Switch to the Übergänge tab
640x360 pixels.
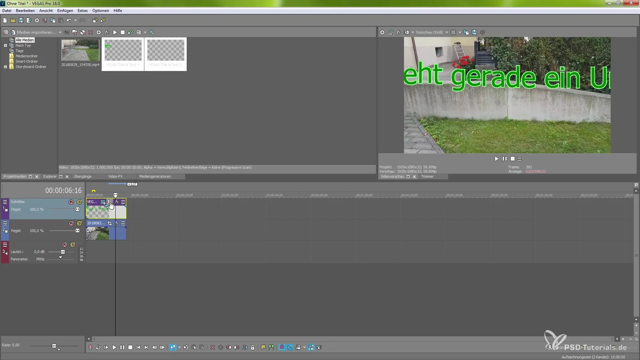83,176
